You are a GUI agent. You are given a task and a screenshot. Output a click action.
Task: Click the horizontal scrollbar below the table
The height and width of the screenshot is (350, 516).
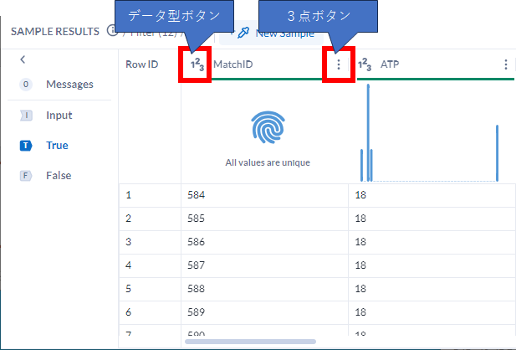250,342
